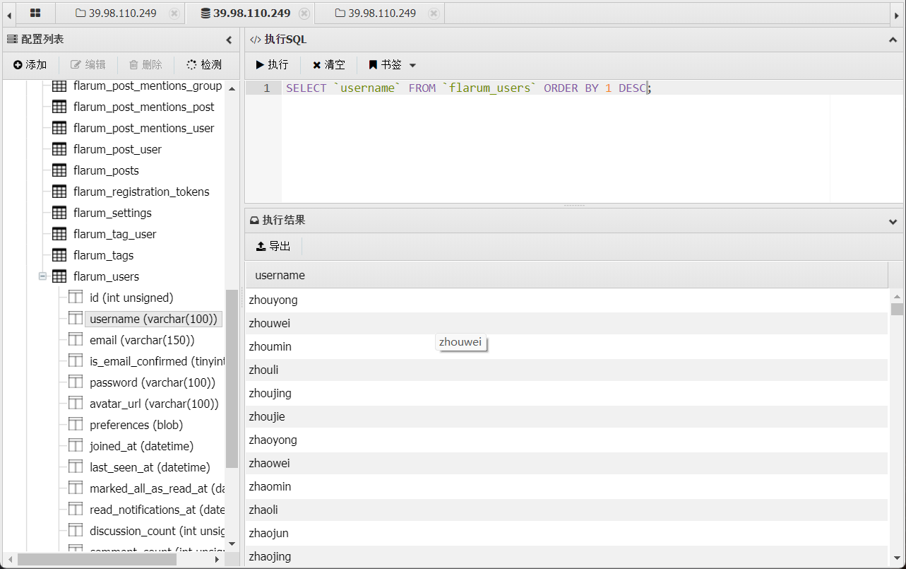Select the last_seen_at (datetime) column
This screenshot has width=906, height=569.
coord(150,467)
